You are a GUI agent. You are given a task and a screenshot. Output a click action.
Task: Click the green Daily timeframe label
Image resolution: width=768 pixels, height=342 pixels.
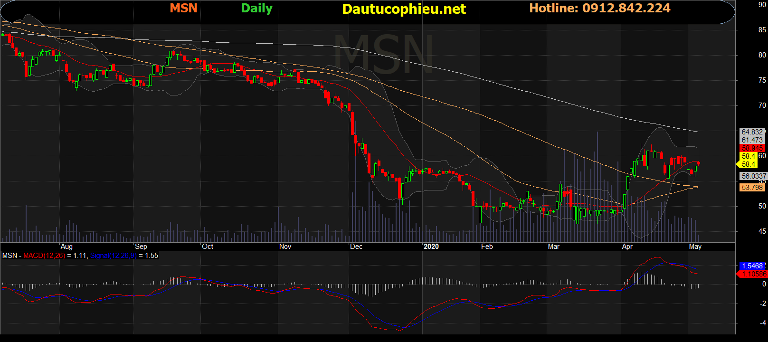(256, 9)
